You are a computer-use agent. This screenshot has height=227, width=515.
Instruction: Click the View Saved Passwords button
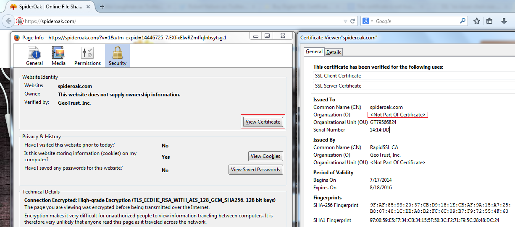(255, 170)
